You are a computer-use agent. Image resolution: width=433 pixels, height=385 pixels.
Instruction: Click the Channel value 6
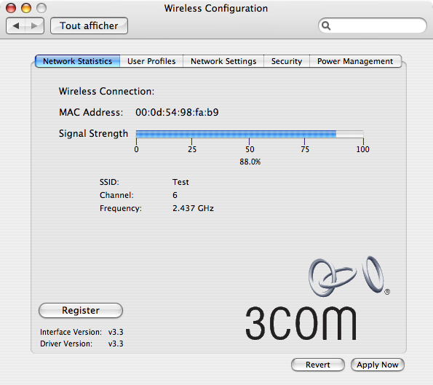(x=175, y=195)
